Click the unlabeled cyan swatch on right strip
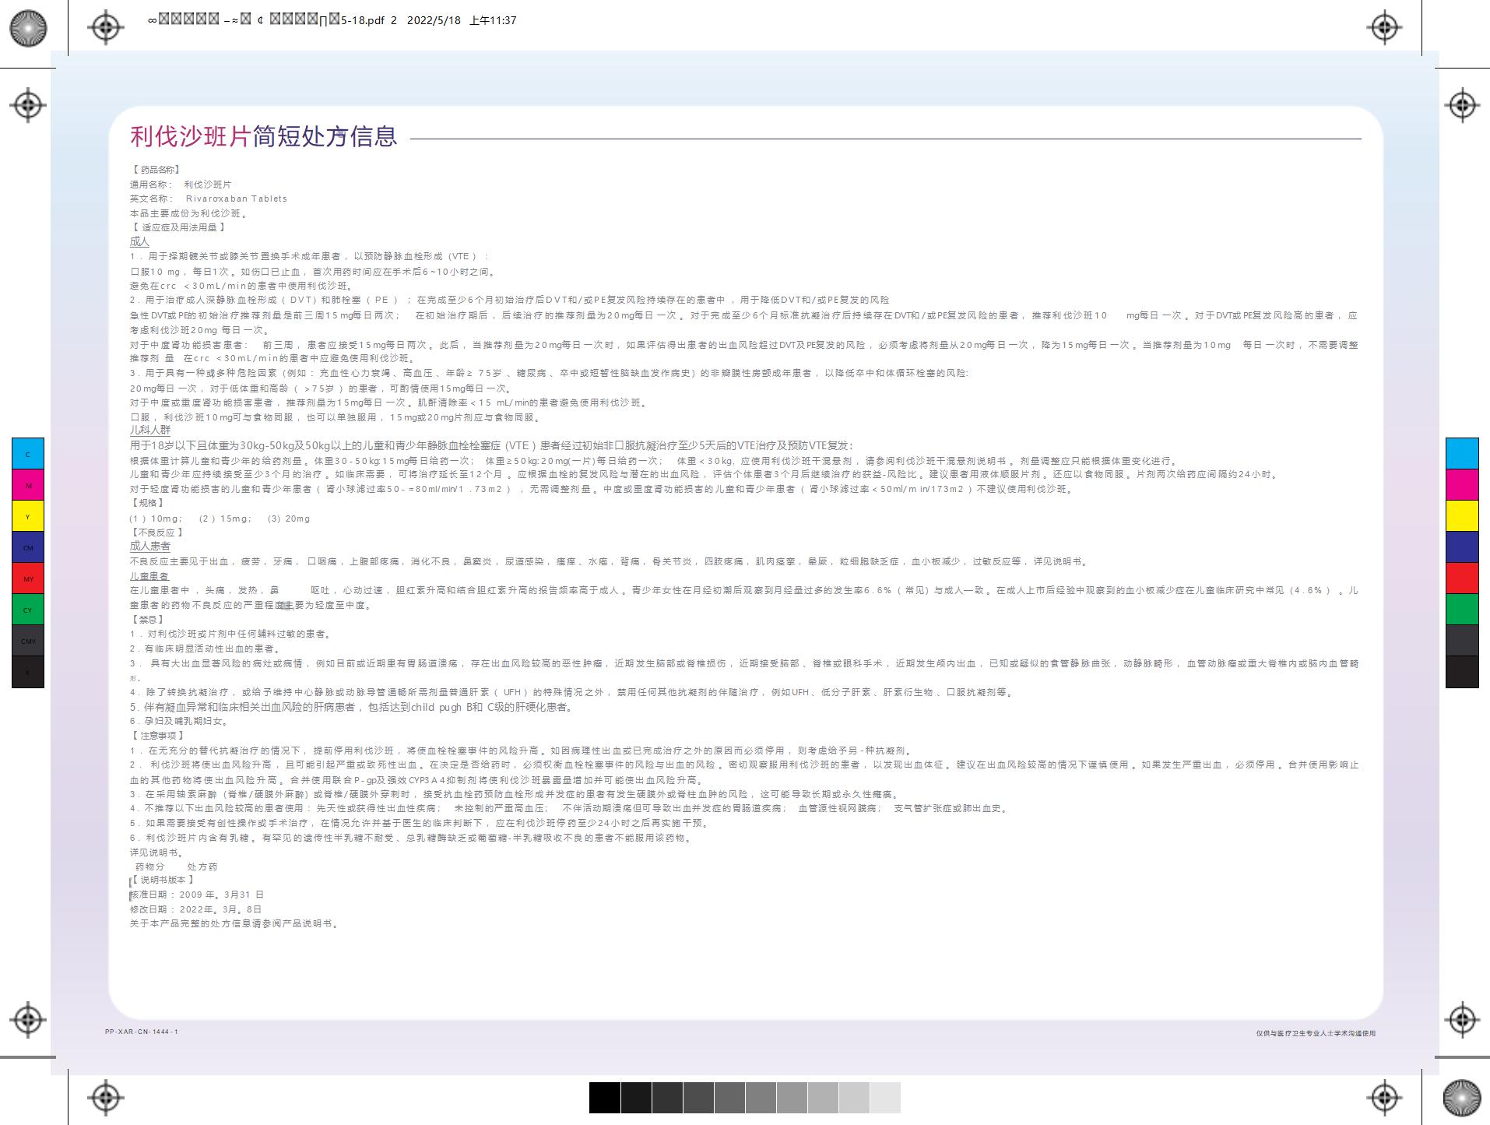This screenshot has width=1490, height=1125. click(x=1462, y=454)
